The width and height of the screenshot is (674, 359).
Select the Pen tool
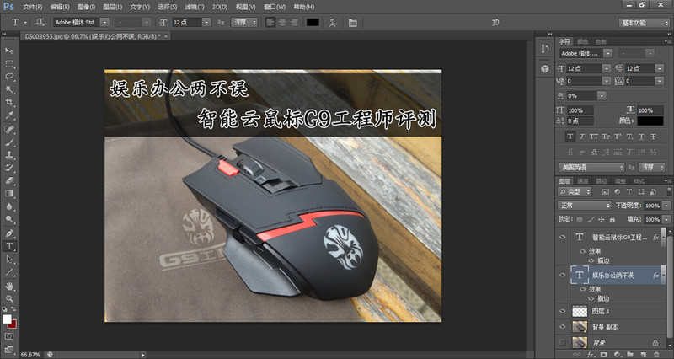tap(9, 233)
